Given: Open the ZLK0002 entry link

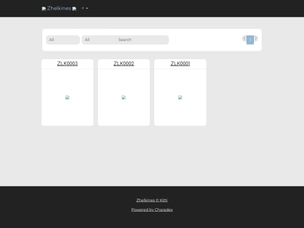Looking at the screenshot, I should [124, 64].
